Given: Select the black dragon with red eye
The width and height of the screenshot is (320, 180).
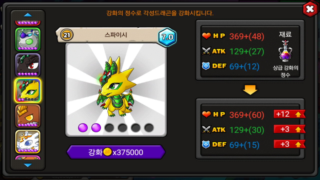Looking at the screenshot, I should (x=28, y=65).
